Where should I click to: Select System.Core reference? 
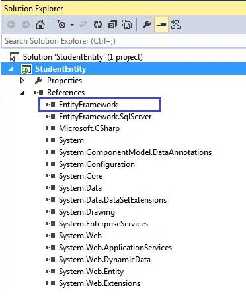81,176
